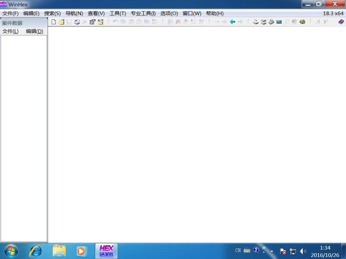Open the 导航(N) menu
Screen dimensions: 346x259
(x=74, y=13)
